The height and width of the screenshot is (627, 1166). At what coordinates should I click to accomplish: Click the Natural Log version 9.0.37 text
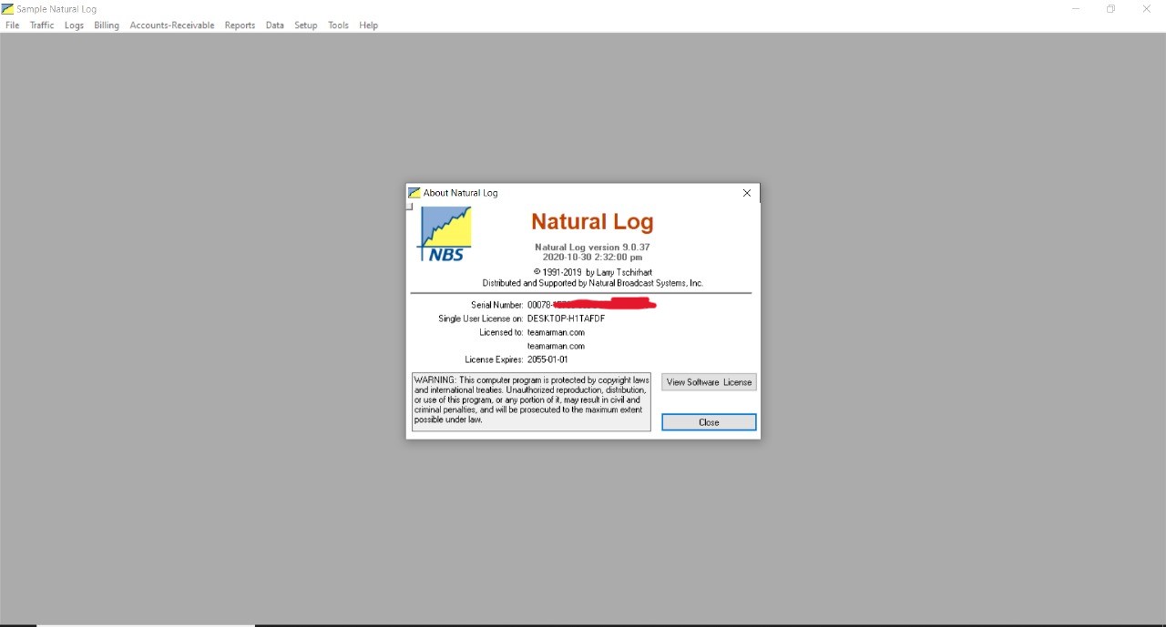coord(592,248)
